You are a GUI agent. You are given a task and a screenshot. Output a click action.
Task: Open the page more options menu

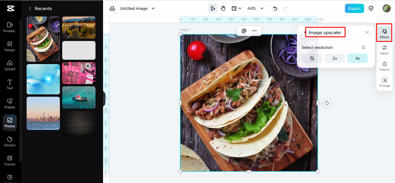254,31
